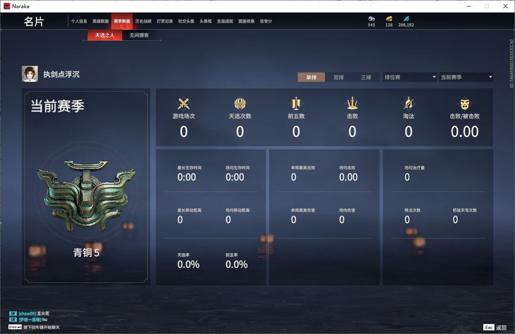Select the 天选之人 mode sub-tab
This screenshot has width=515, height=334.
point(105,35)
